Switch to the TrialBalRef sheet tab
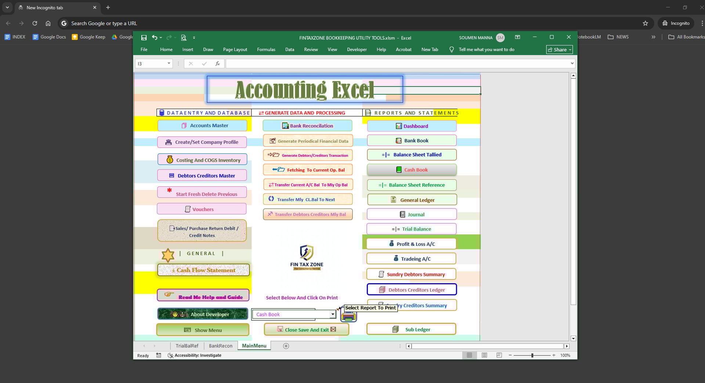This screenshot has width=705, height=383. click(x=187, y=346)
